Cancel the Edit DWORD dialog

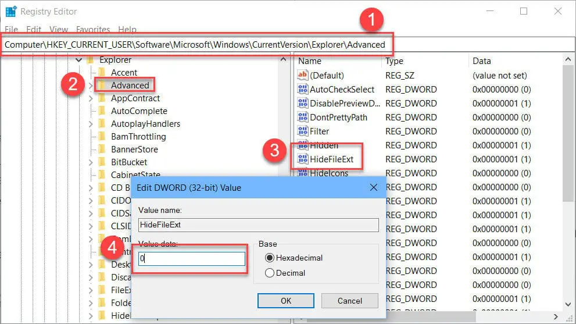[350, 301]
